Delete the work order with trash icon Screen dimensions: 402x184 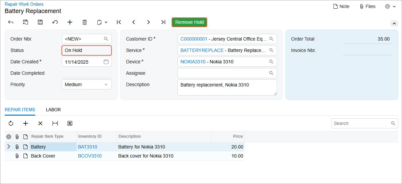(85, 22)
